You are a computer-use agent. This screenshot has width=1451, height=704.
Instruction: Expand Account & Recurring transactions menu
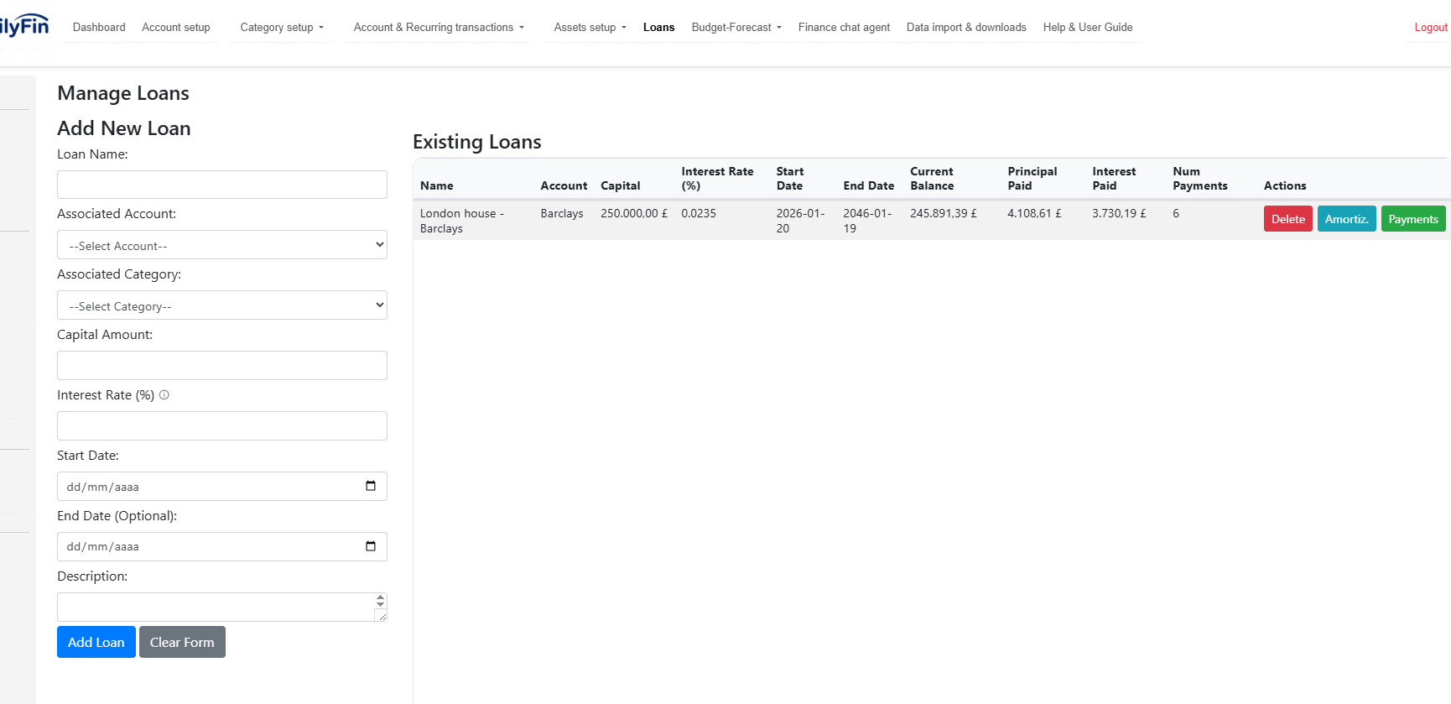click(439, 28)
